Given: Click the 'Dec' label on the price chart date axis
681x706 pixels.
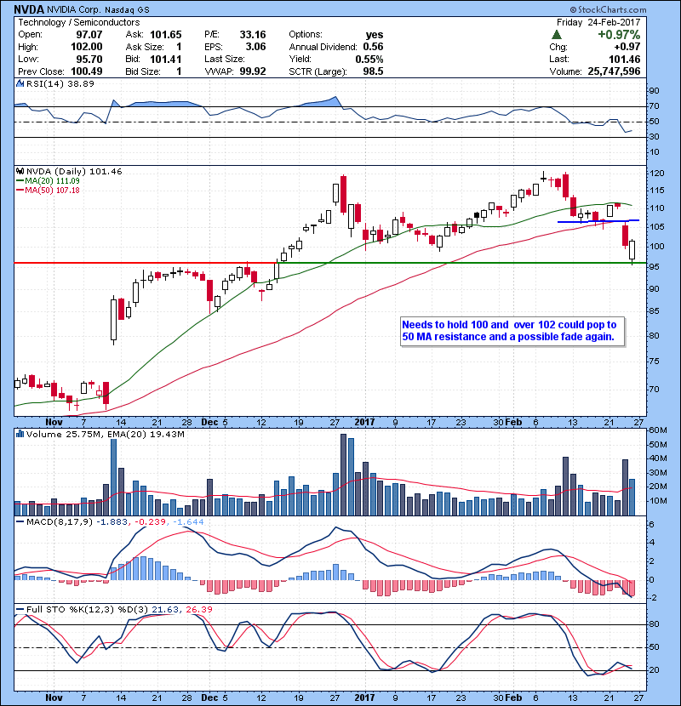Looking at the screenshot, I should [x=210, y=422].
